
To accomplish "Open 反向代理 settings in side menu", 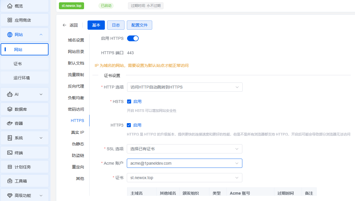I will click(x=76, y=86).
